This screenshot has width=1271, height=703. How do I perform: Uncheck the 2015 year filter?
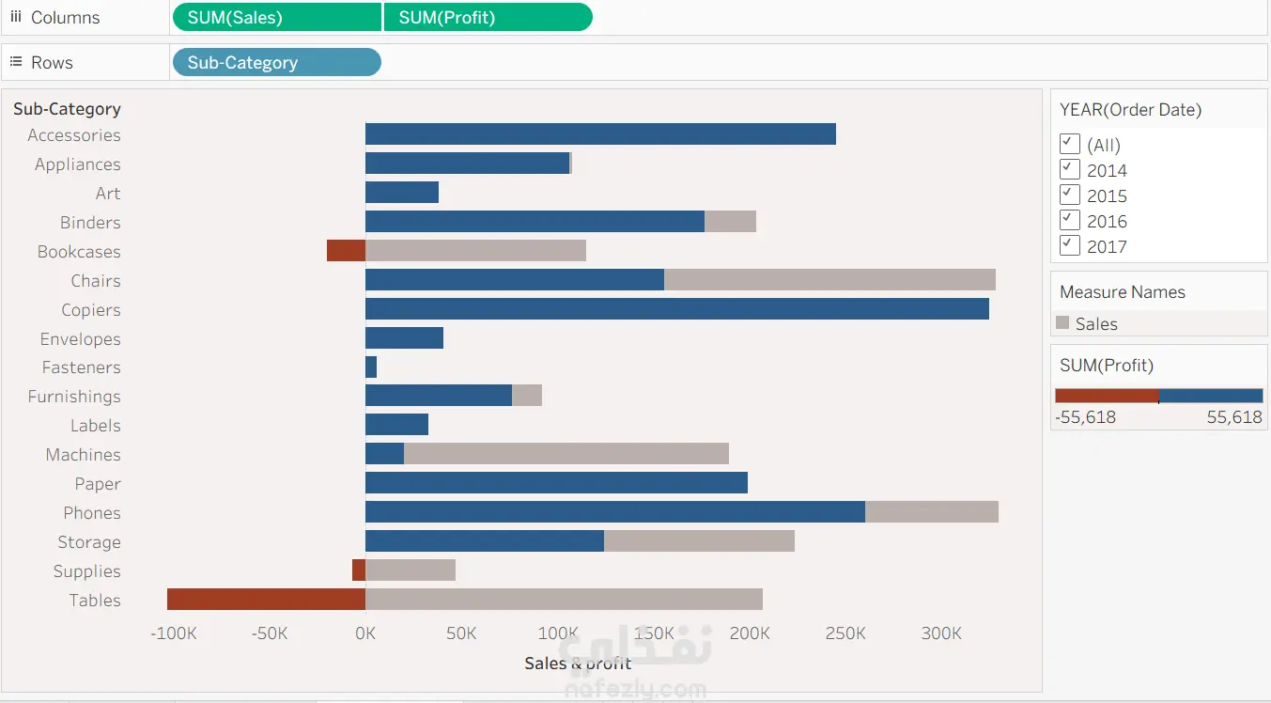coord(1069,195)
